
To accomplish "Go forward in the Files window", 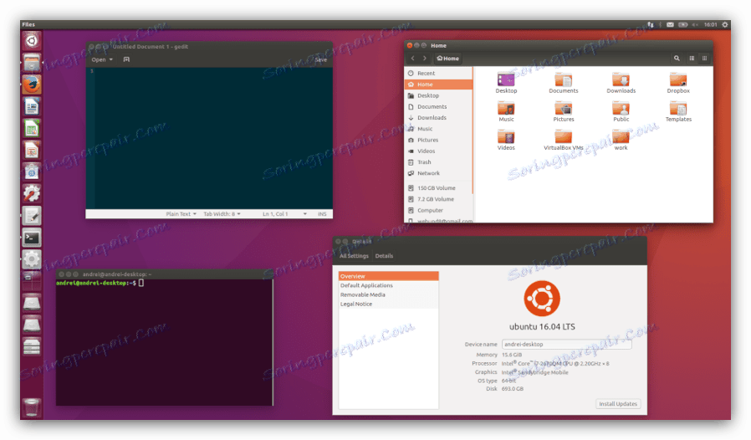I will pos(425,59).
